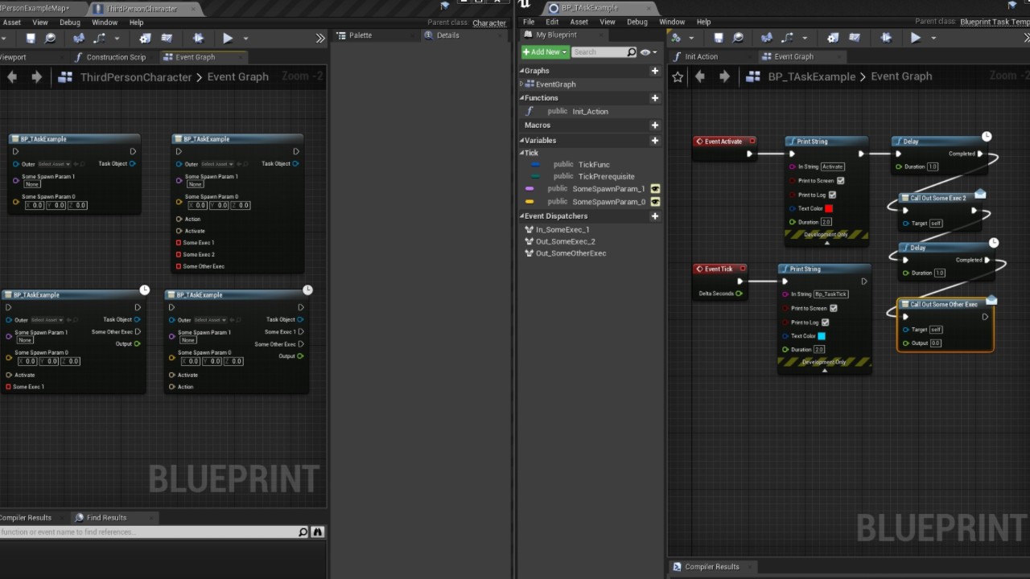Screen dimensions: 1030x579
Task: Open the cyan Text Color swatch
Action: (822, 336)
